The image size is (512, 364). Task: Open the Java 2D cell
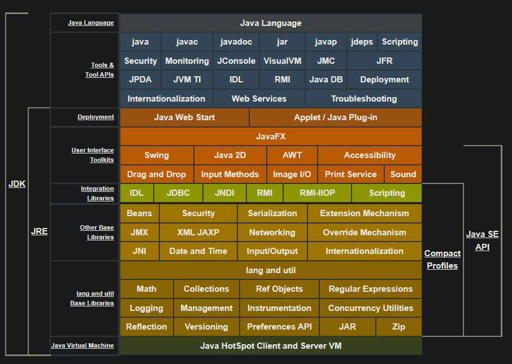pyautogui.click(x=230, y=155)
